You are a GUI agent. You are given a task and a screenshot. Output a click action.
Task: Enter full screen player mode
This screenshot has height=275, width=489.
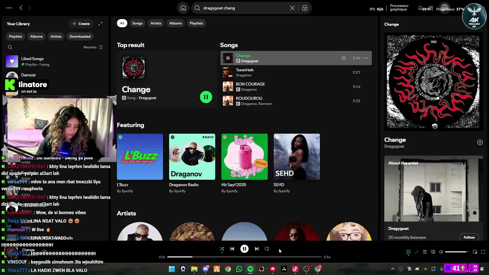[x=483, y=252]
